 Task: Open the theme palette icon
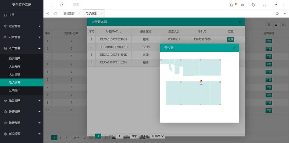tap(242, 5)
